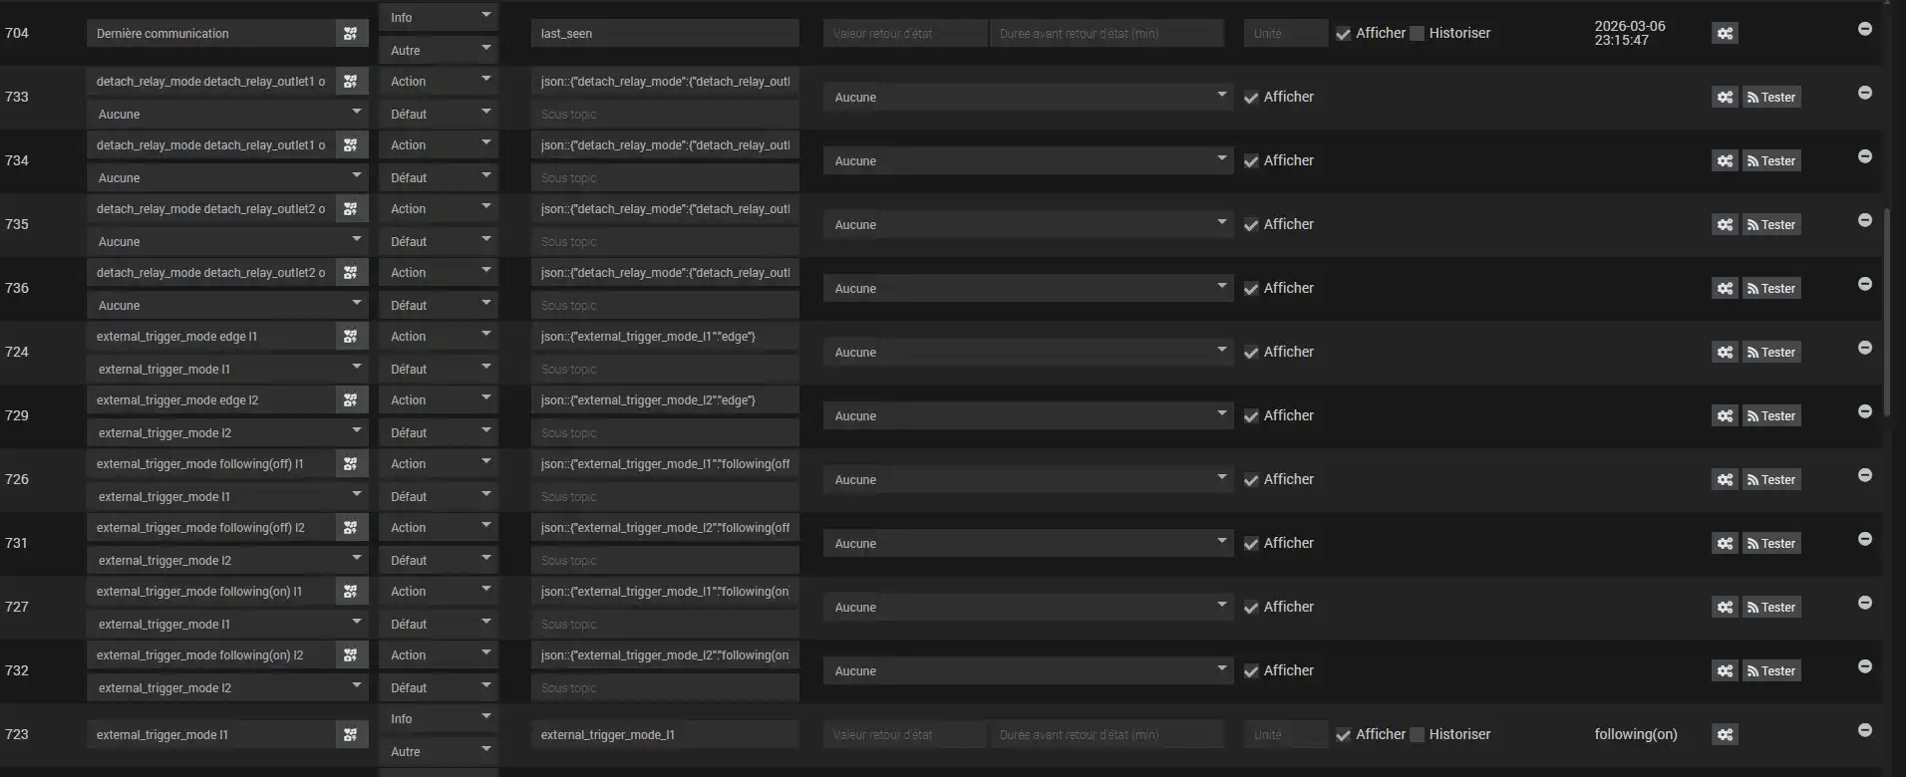Image resolution: width=1906 pixels, height=777 pixels.
Task: Open external_trigger_mode I2 linked info dropdown for 731
Action: click(x=227, y=560)
